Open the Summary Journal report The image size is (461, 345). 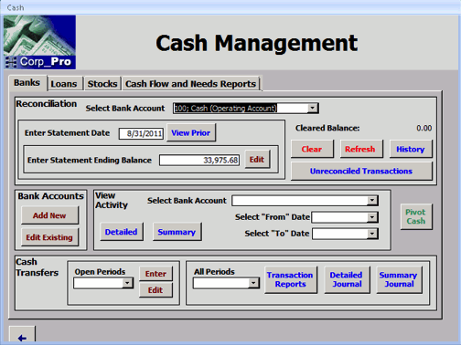(x=399, y=279)
